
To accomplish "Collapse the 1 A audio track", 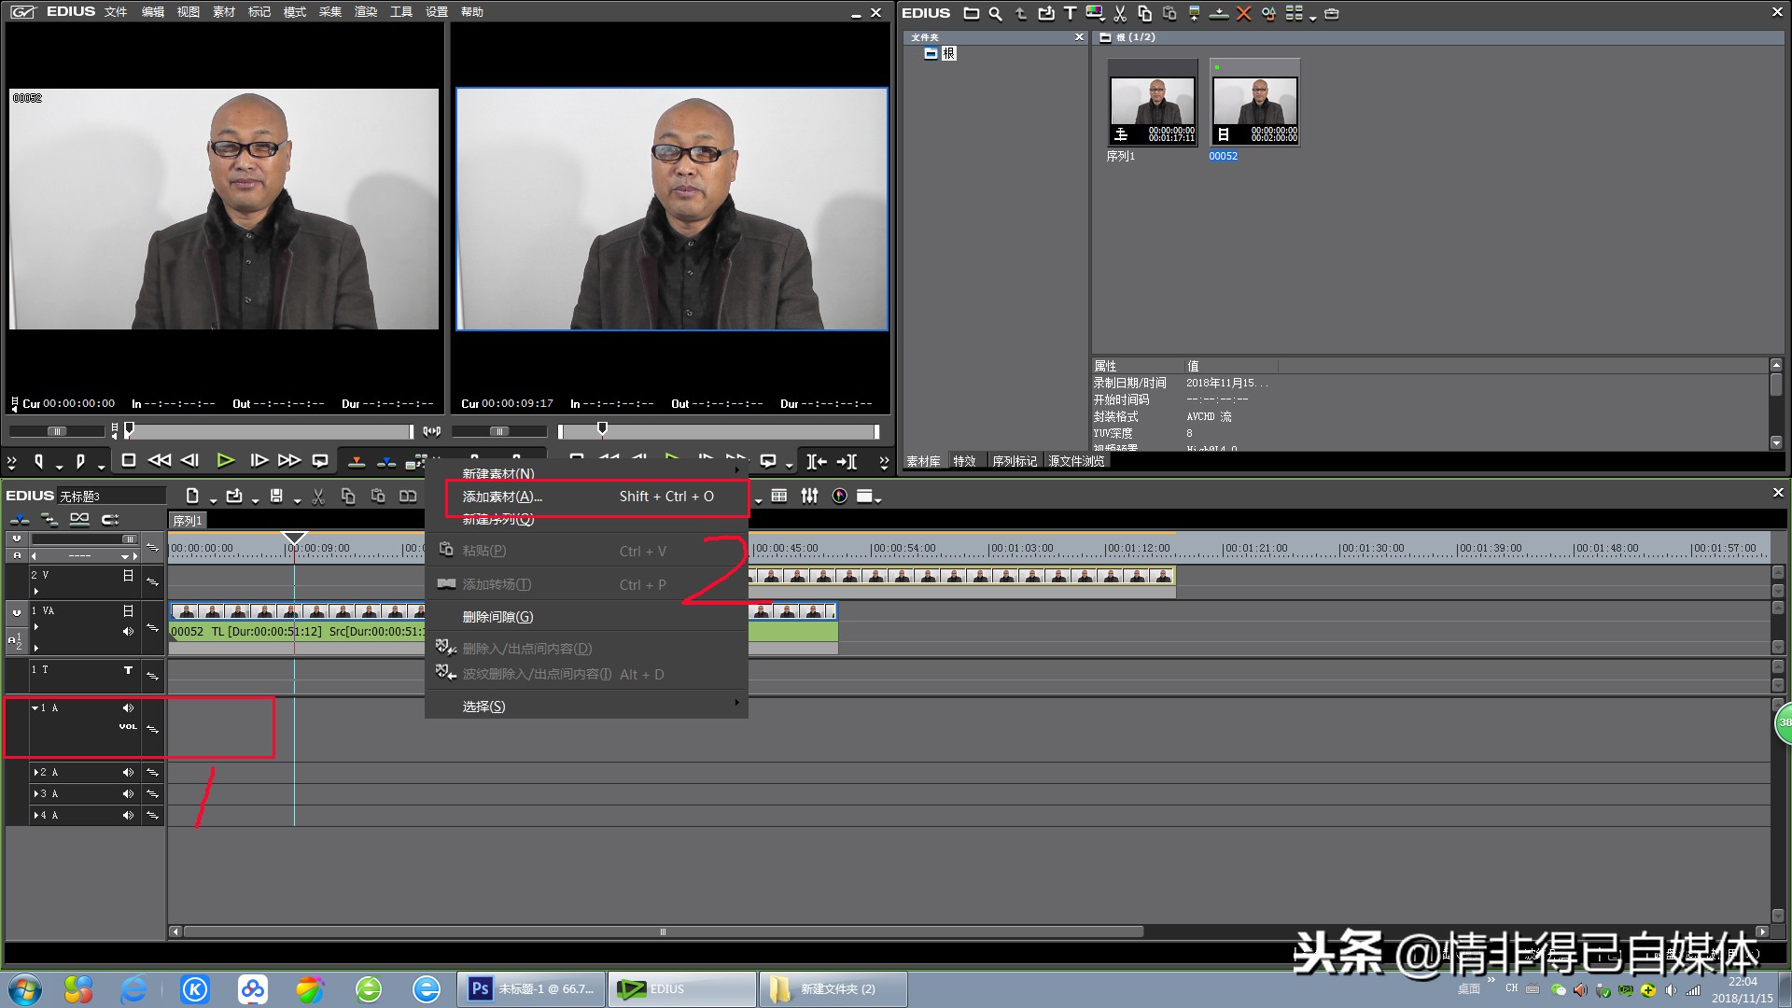I will pyautogui.click(x=35, y=708).
